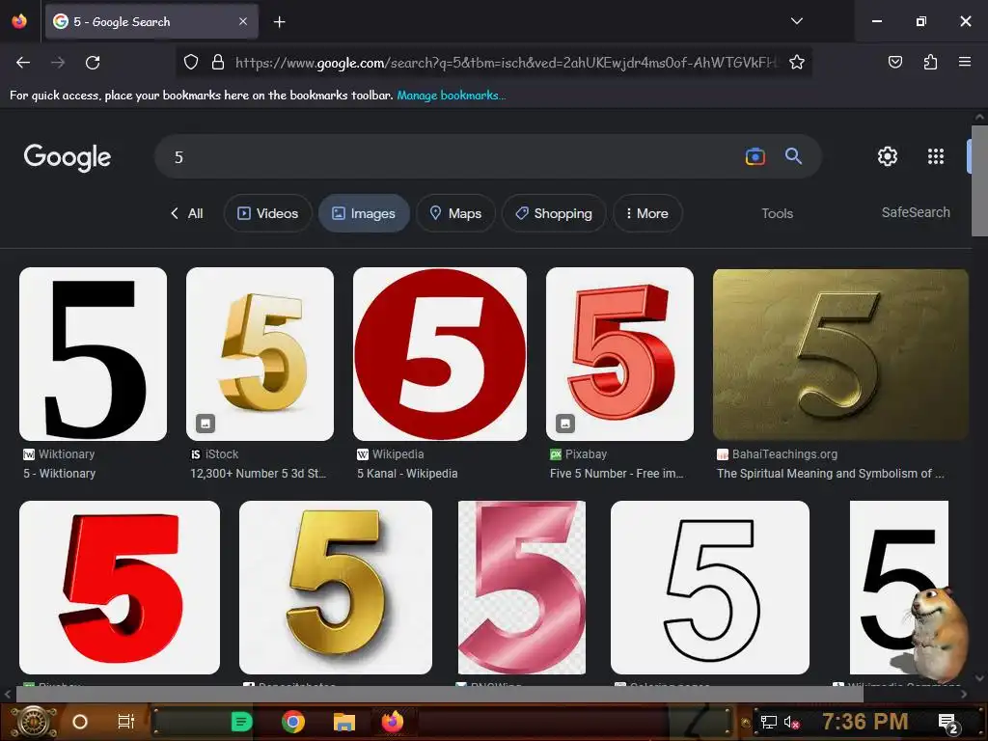
Task: Open the pink metallic 5 image
Action: [x=522, y=588]
